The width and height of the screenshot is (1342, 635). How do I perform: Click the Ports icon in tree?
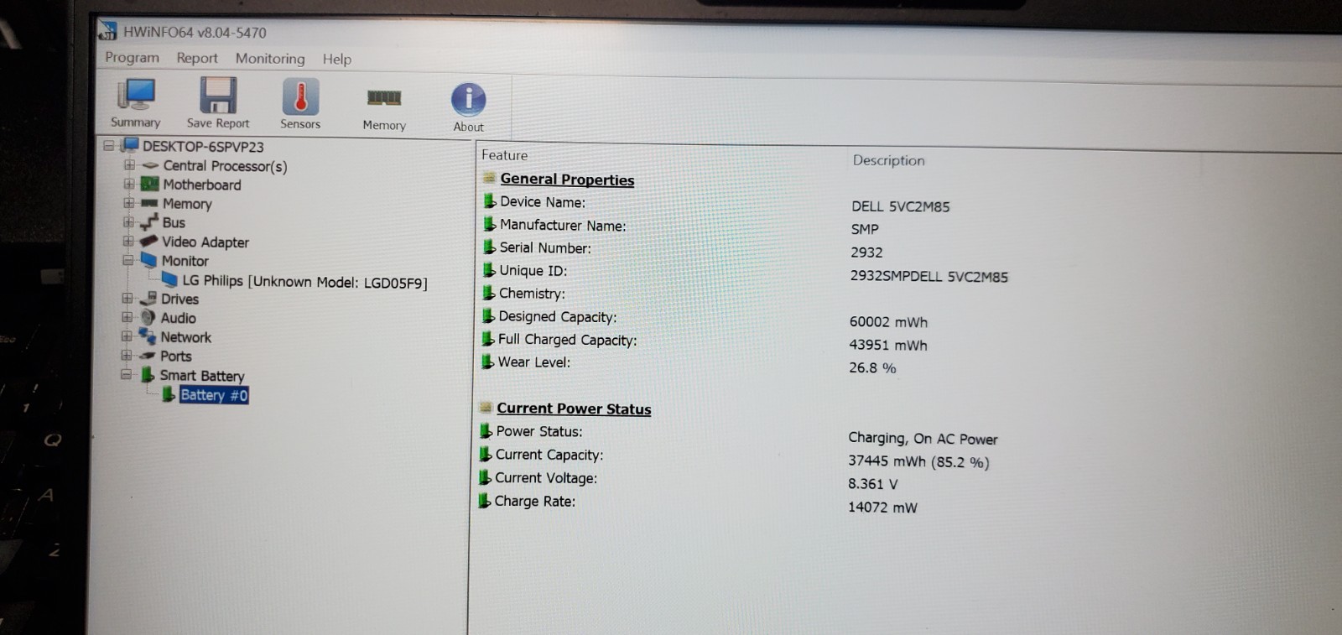pos(147,356)
